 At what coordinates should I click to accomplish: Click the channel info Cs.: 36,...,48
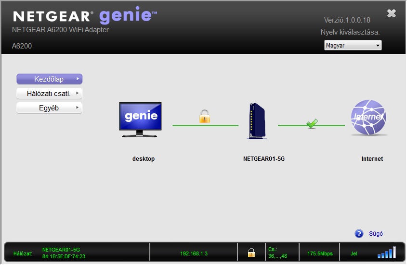[x=277, y=253]
